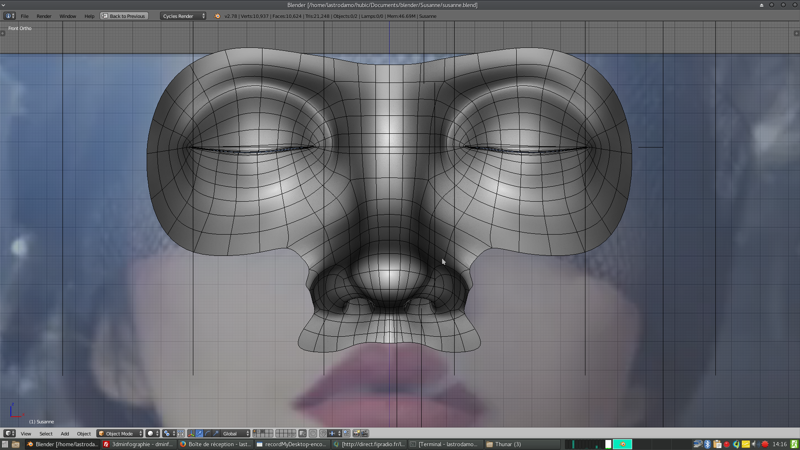Click the 14:16 clock
The height and width of the screenshot is (450, 800).
780,444
